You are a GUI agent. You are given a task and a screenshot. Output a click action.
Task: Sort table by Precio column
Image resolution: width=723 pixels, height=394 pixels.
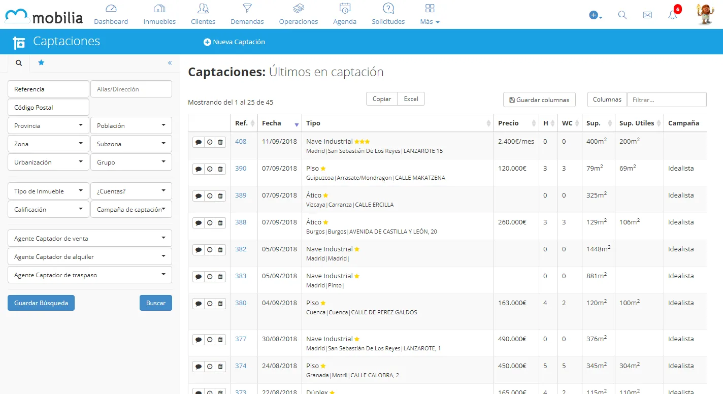[x=516, y=123]
